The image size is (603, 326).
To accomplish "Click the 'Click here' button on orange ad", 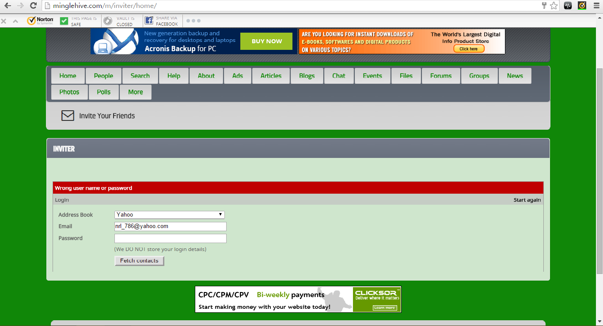I will (469, 49).
